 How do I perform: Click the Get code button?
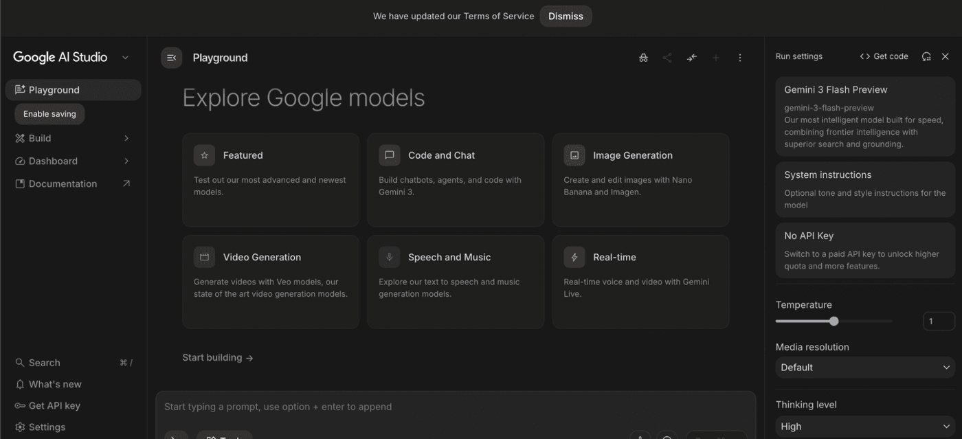(x=884, y=56)
